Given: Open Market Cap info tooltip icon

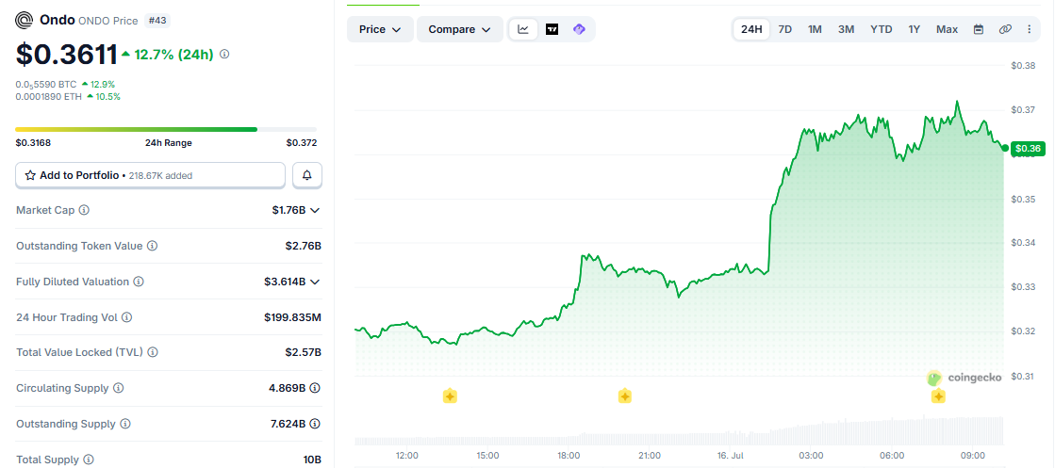Looking at the screenshot, I should [84, 211].
